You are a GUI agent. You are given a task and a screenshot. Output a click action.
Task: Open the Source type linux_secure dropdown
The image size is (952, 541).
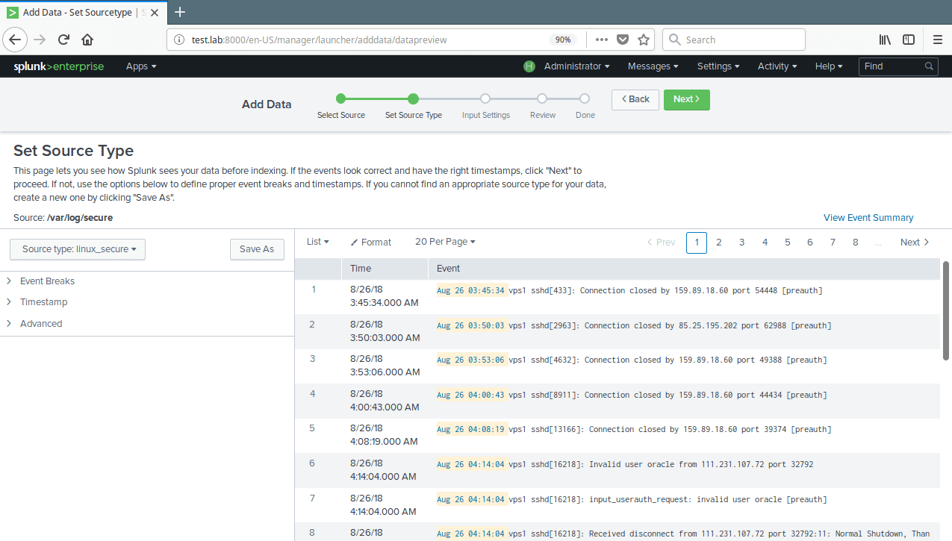[78, 249]
